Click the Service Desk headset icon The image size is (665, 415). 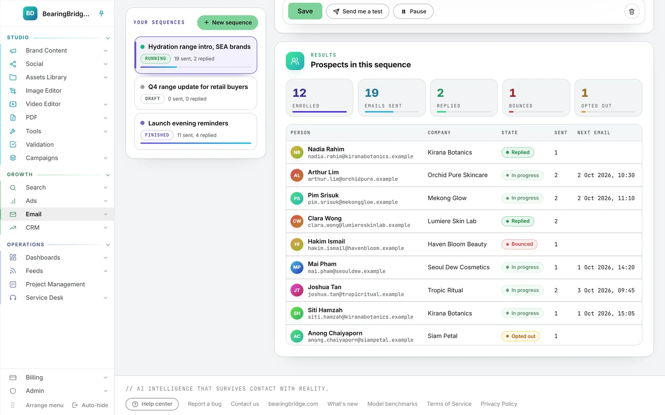pos(13,298)
